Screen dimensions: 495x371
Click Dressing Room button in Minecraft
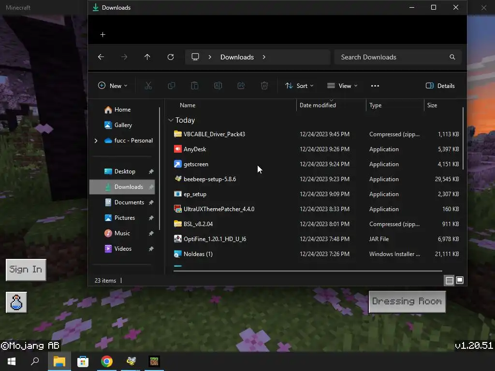click(407, 301)
